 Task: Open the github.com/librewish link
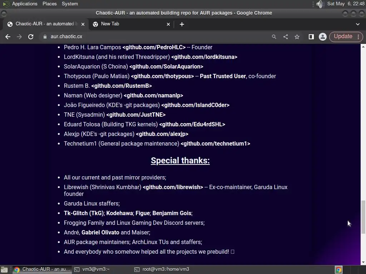(173, 187)
